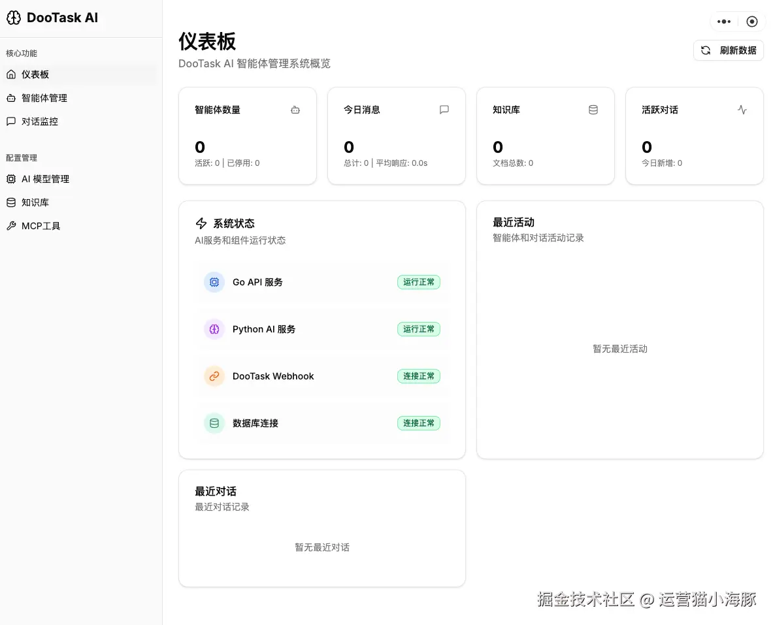
Task: Click the chip icon beside AI 模型管理
Action: [x=11, y=179]
